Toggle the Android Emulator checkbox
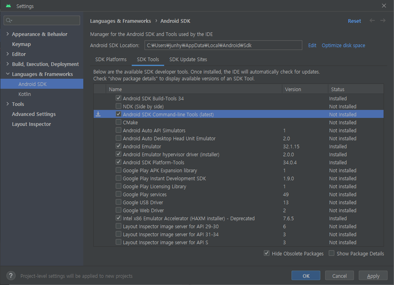The image size is (394, 285). (x=119, y=146)
